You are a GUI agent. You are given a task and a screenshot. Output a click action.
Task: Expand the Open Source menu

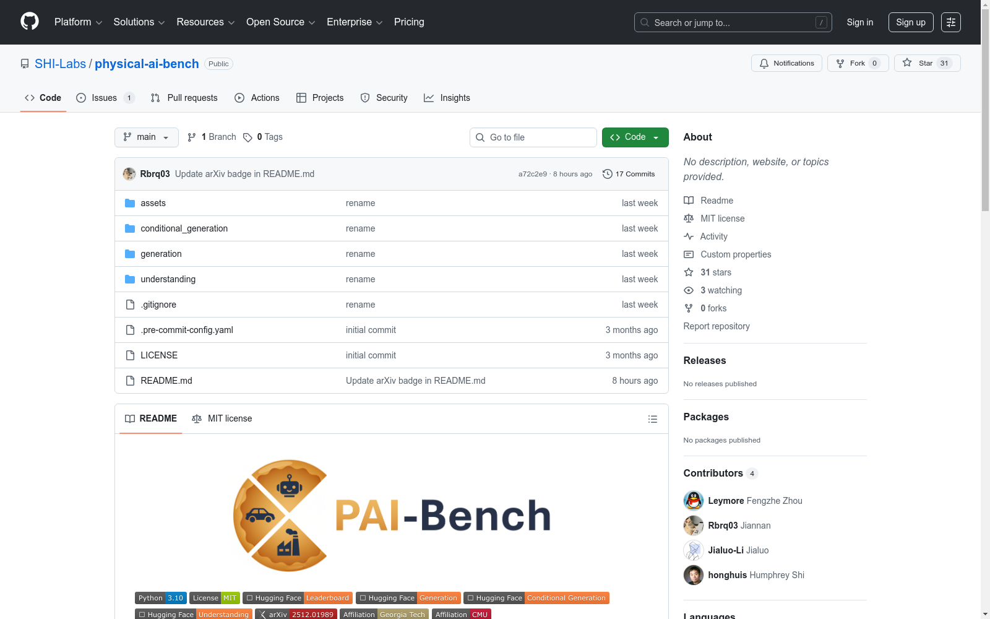(x=281, y=22)
